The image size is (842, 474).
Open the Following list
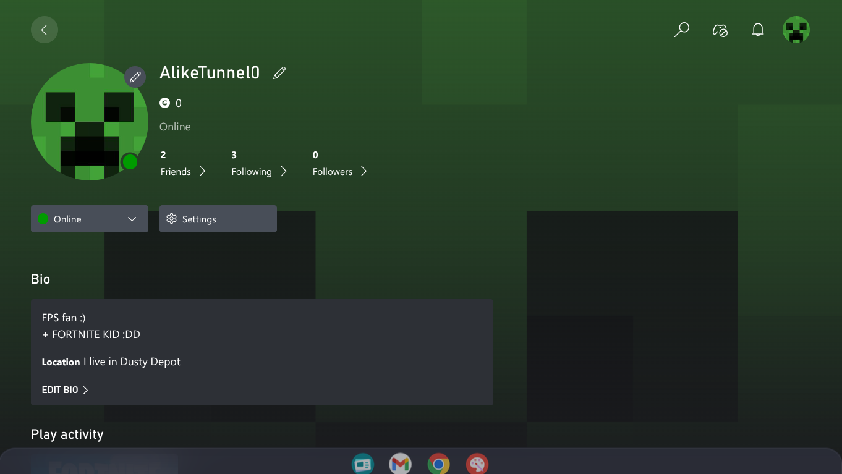[260, 164]
